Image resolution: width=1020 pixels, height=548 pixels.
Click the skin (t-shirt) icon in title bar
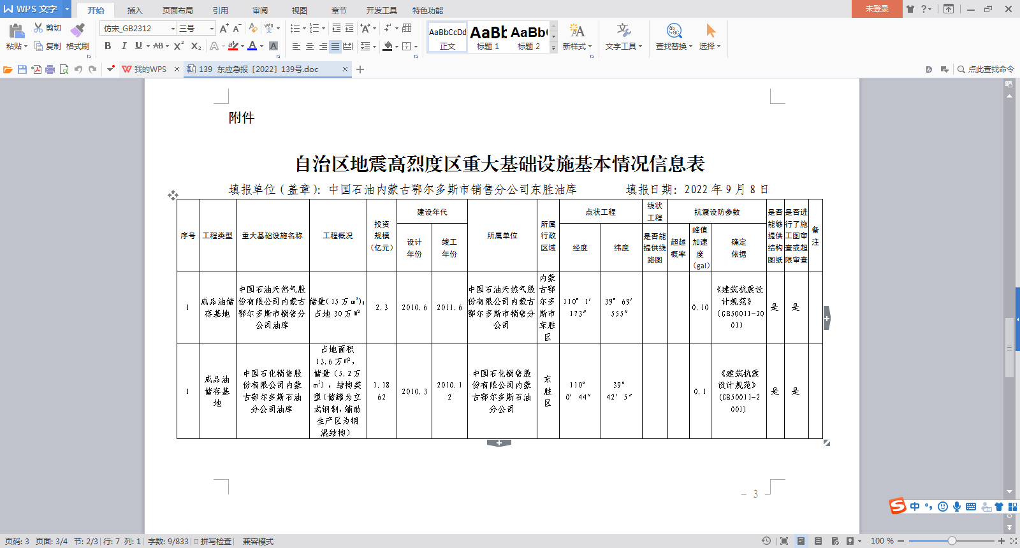(x=910, y=9)
